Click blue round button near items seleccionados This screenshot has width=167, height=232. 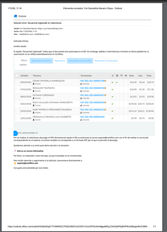point(15,133)
